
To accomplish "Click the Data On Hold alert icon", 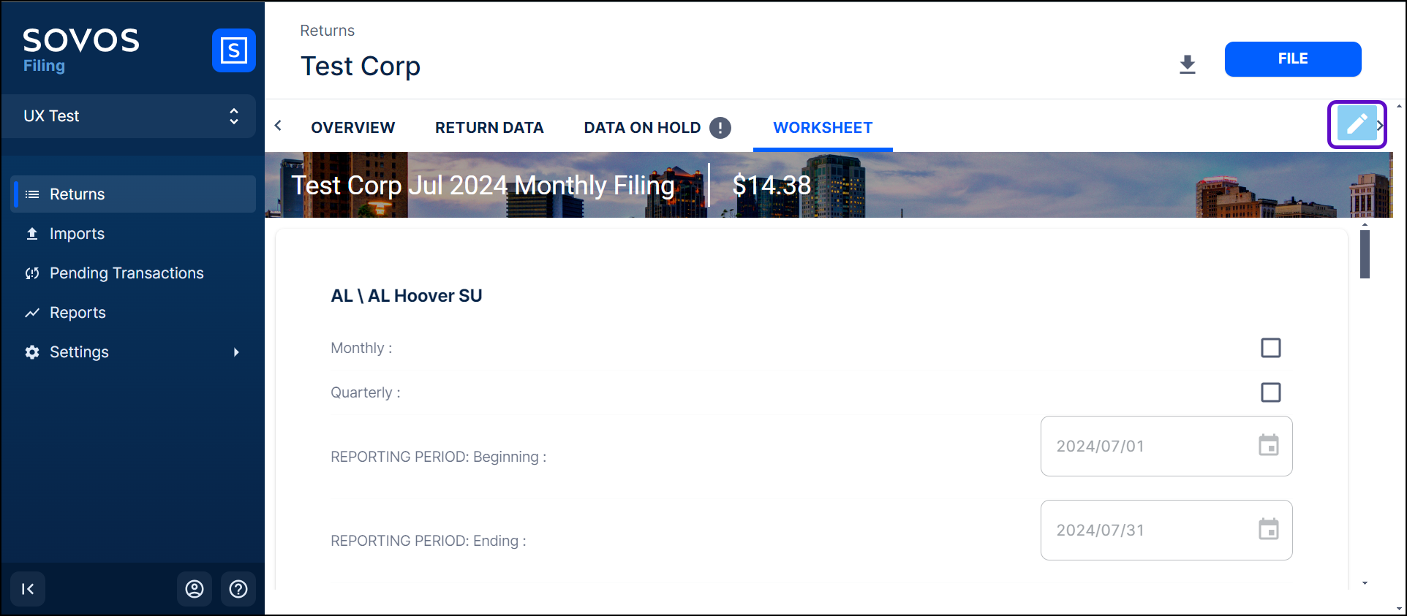I will (x=720, y=128).
